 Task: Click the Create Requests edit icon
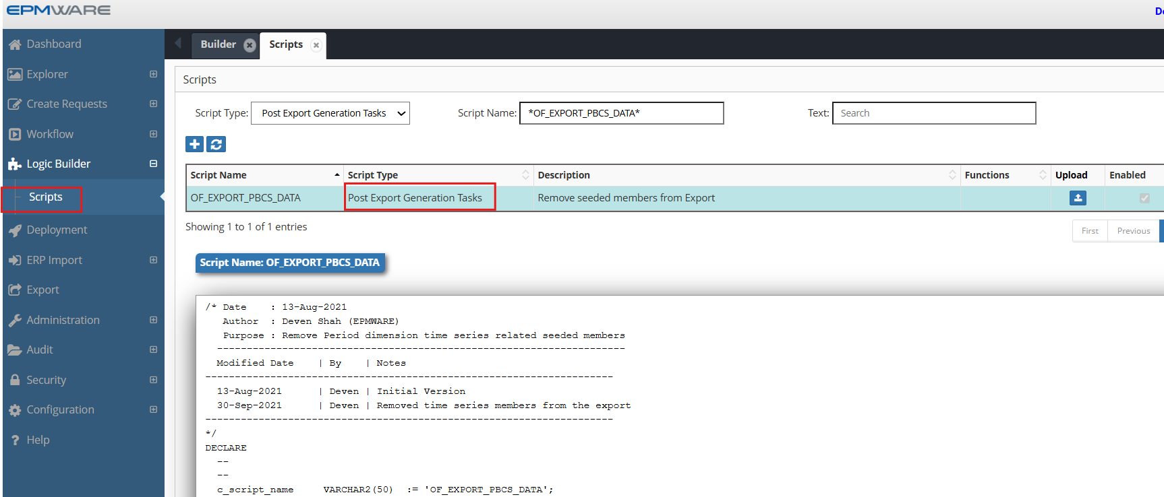(15, 104)
